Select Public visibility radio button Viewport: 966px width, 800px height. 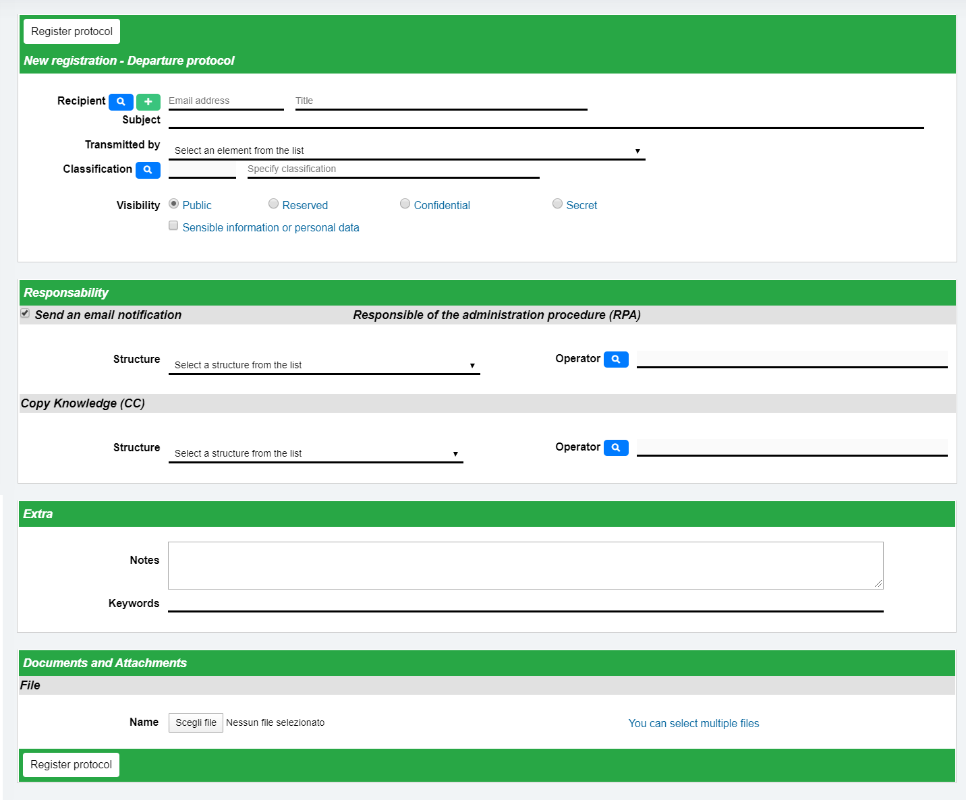(x=173, y=204)
